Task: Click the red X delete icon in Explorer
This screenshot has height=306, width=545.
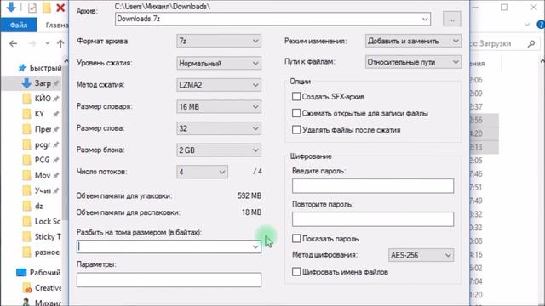Action: [x=60, y=8]
